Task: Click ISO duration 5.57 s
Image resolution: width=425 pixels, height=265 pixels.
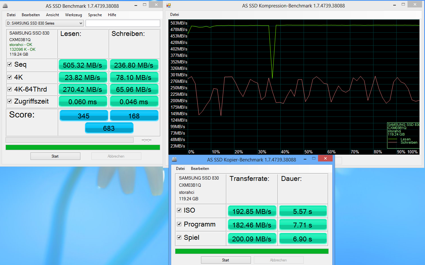Action: tap(303, 211)
